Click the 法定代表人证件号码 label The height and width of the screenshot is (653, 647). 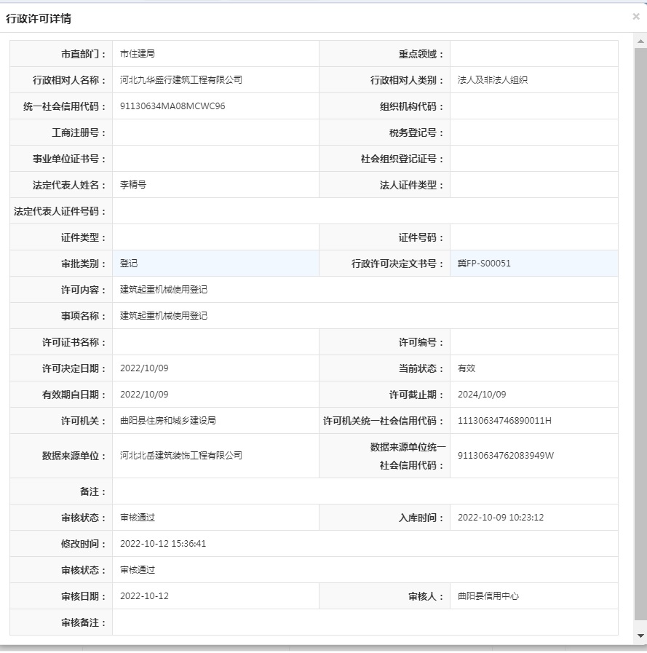pyautogui.click(x=60, y=211)
